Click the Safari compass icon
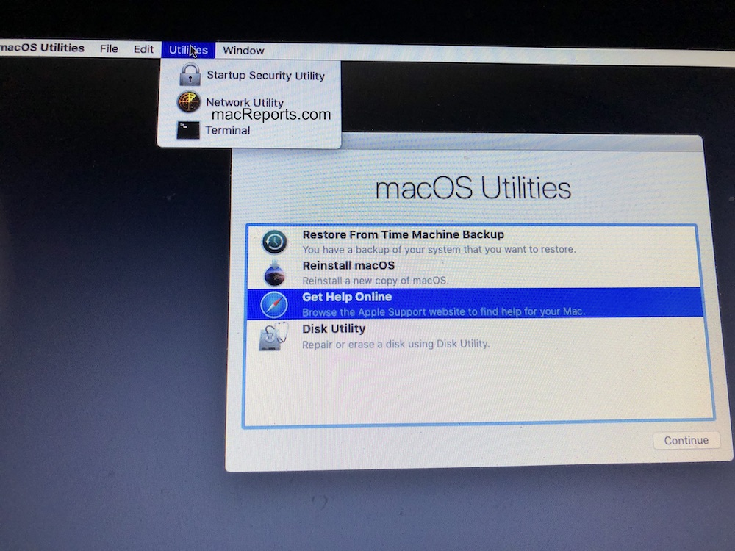Image resolution: width=735 pixels, height=551 pixels. point(273,305)
